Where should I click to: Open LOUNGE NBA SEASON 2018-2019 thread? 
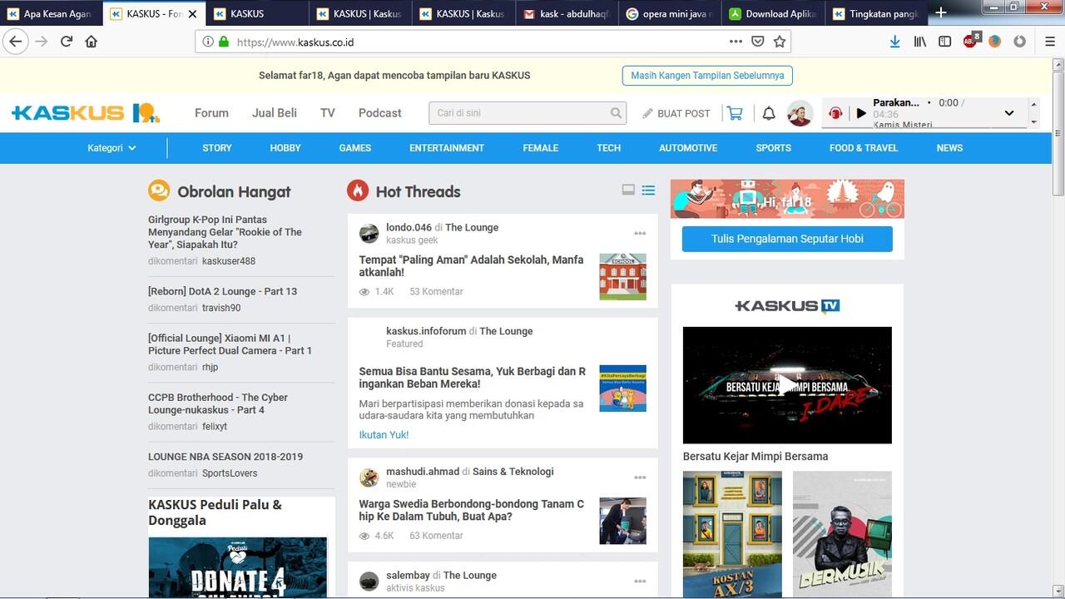[225, 457]
